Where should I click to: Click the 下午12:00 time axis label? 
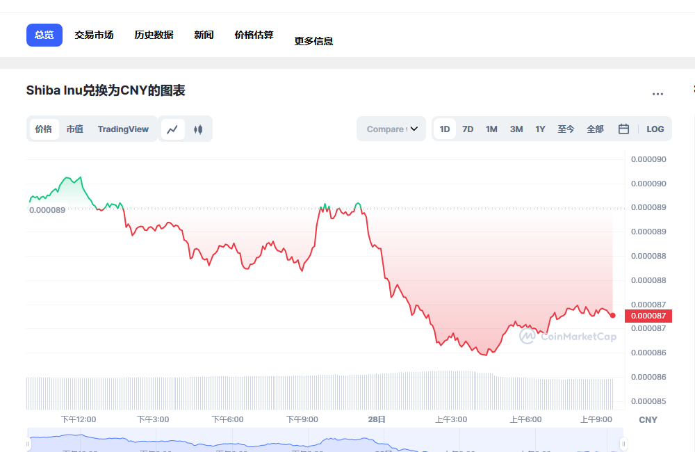[79, 419]
